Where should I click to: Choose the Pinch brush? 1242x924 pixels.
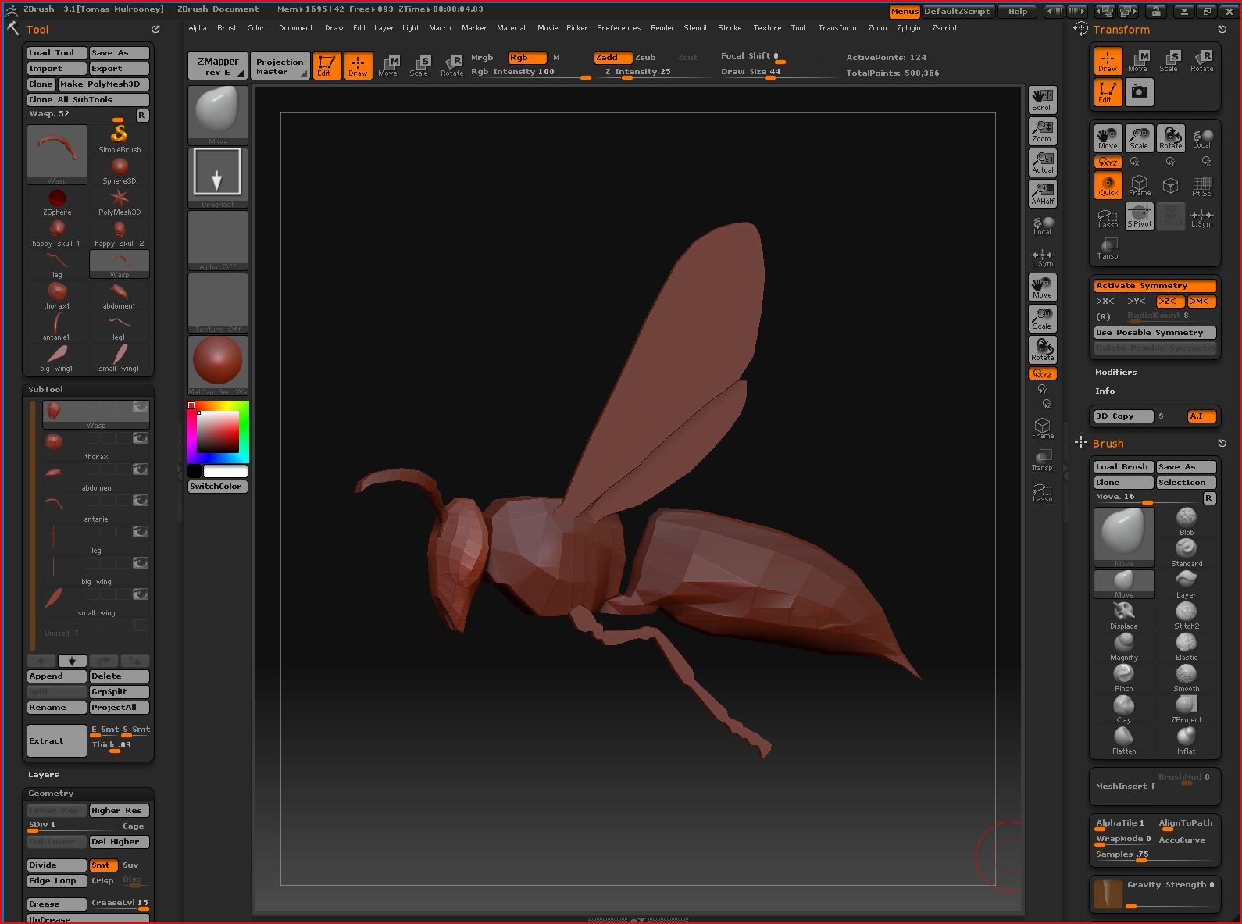click(1123, 674)
